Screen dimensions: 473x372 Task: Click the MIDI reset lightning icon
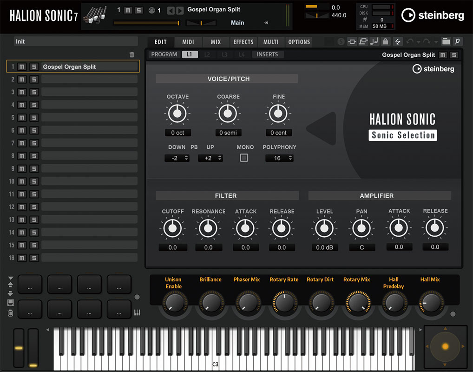[x=398, y=42]
